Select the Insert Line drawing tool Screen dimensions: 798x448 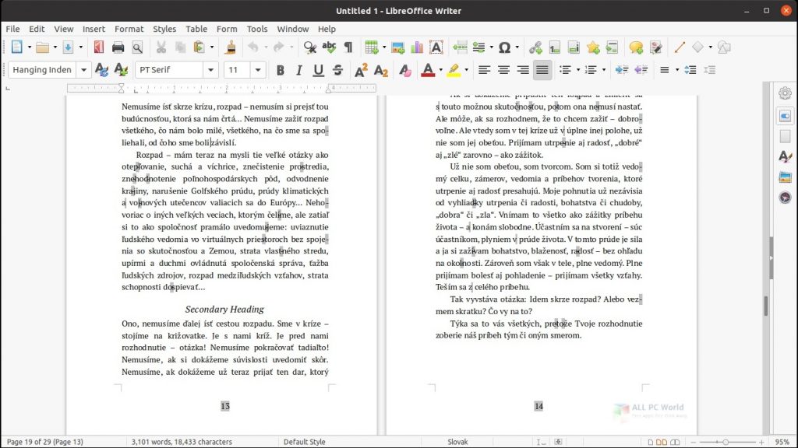pyautogui.click(x=680, y=47)
